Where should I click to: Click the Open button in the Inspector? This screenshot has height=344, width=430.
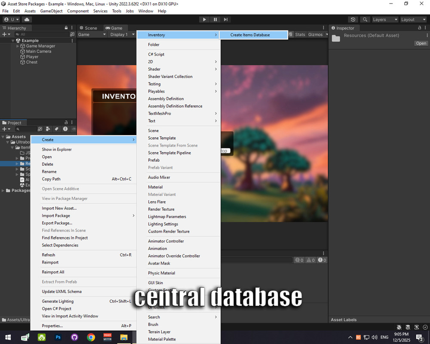coord(421,43)
